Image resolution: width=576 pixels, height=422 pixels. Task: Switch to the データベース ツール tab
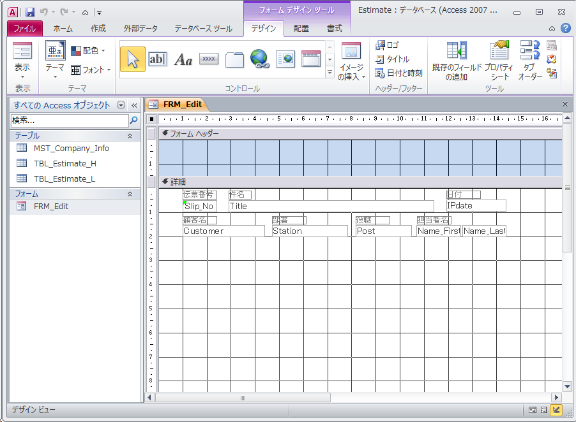(203, 28)
